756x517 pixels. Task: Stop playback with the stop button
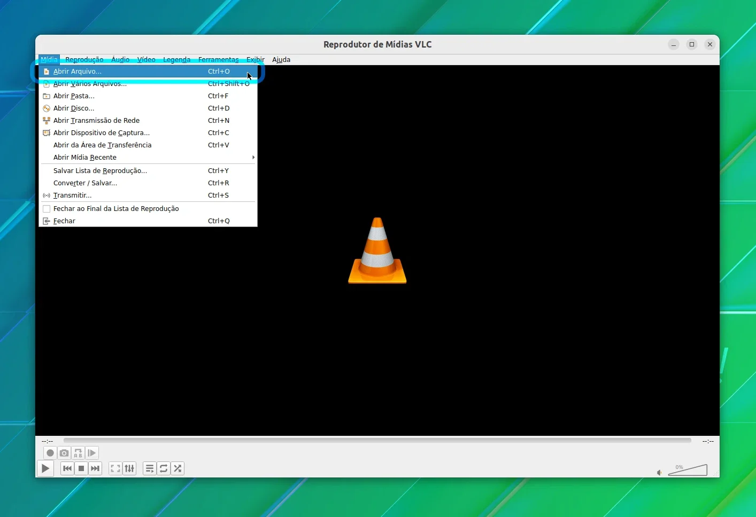(81, 468)
